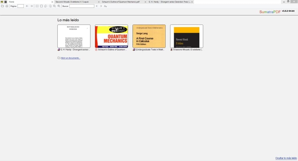Close the El elefante epub tab

99,2
